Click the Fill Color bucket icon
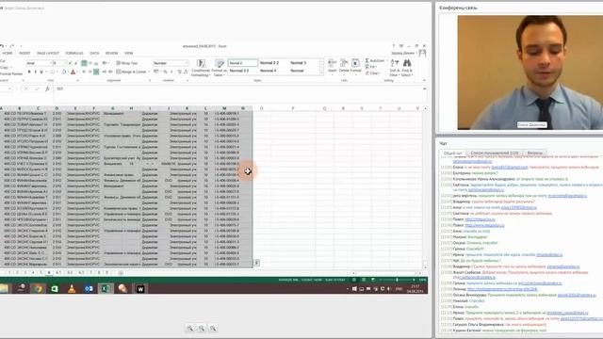 [64, 72]
